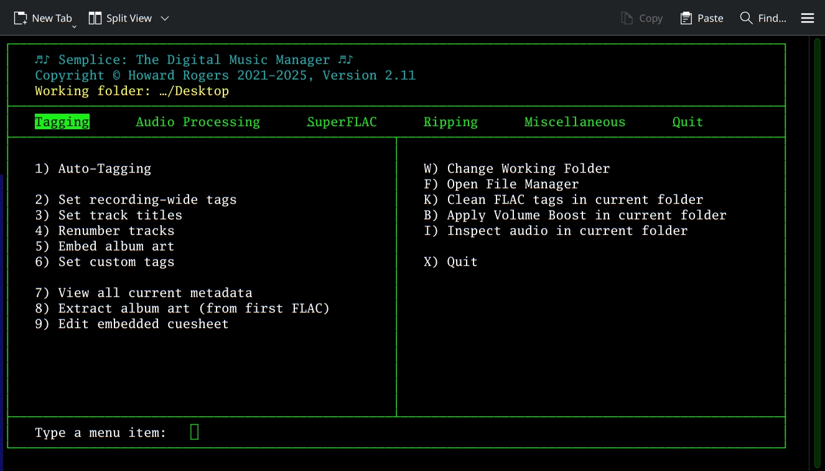
Task: Click Change Working Folder option
Action: [517, 168]
